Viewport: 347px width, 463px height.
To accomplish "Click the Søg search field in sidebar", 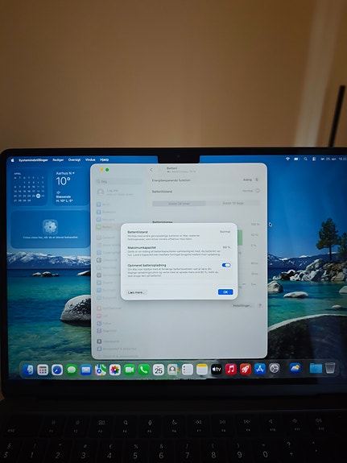I will (119, 181).
